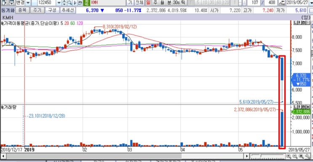Expand the stock code 122450 dropdown

click(59, 3)
